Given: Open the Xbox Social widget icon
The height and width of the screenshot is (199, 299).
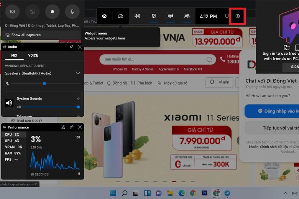Looking at the screenshot, I should 187,16.
